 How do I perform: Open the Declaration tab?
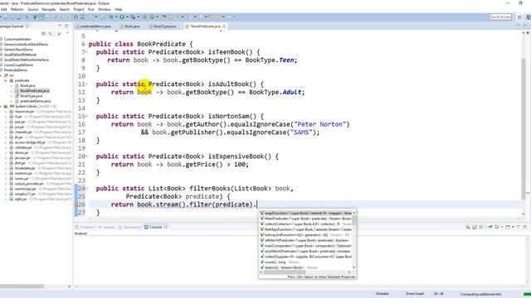point(129,227)
